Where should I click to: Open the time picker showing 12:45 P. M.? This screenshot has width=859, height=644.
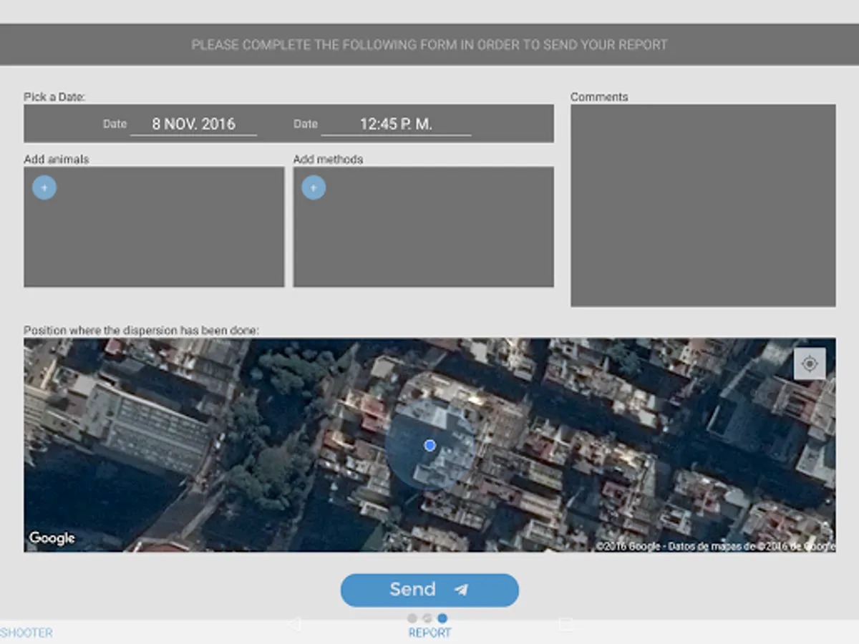tap(396, 124)
